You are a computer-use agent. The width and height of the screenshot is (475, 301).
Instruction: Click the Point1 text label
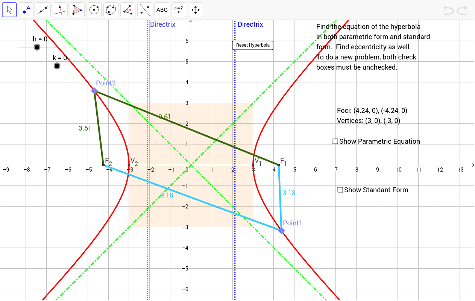click(x=293, y=223)
